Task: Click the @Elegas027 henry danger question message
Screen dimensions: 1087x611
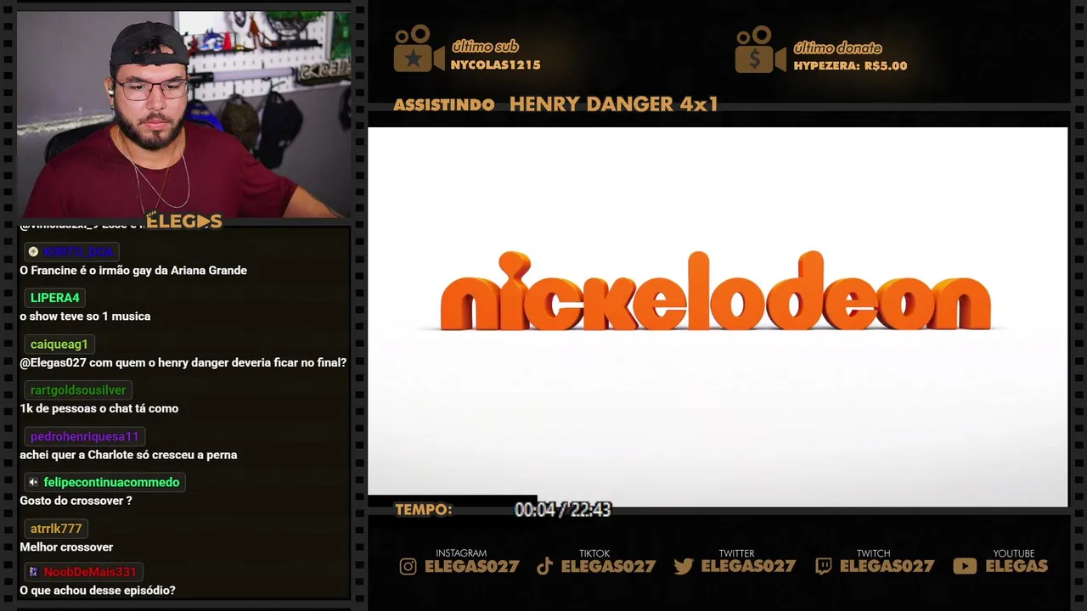Action: [x=183, y=362]
